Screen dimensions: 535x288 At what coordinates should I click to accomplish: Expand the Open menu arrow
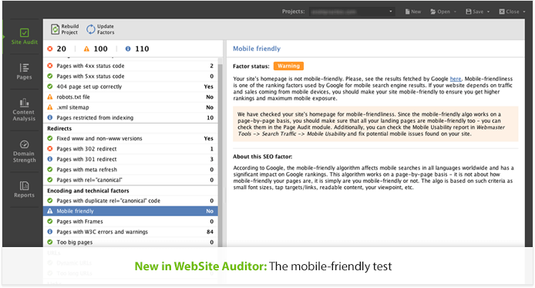(x=455, y=12)
